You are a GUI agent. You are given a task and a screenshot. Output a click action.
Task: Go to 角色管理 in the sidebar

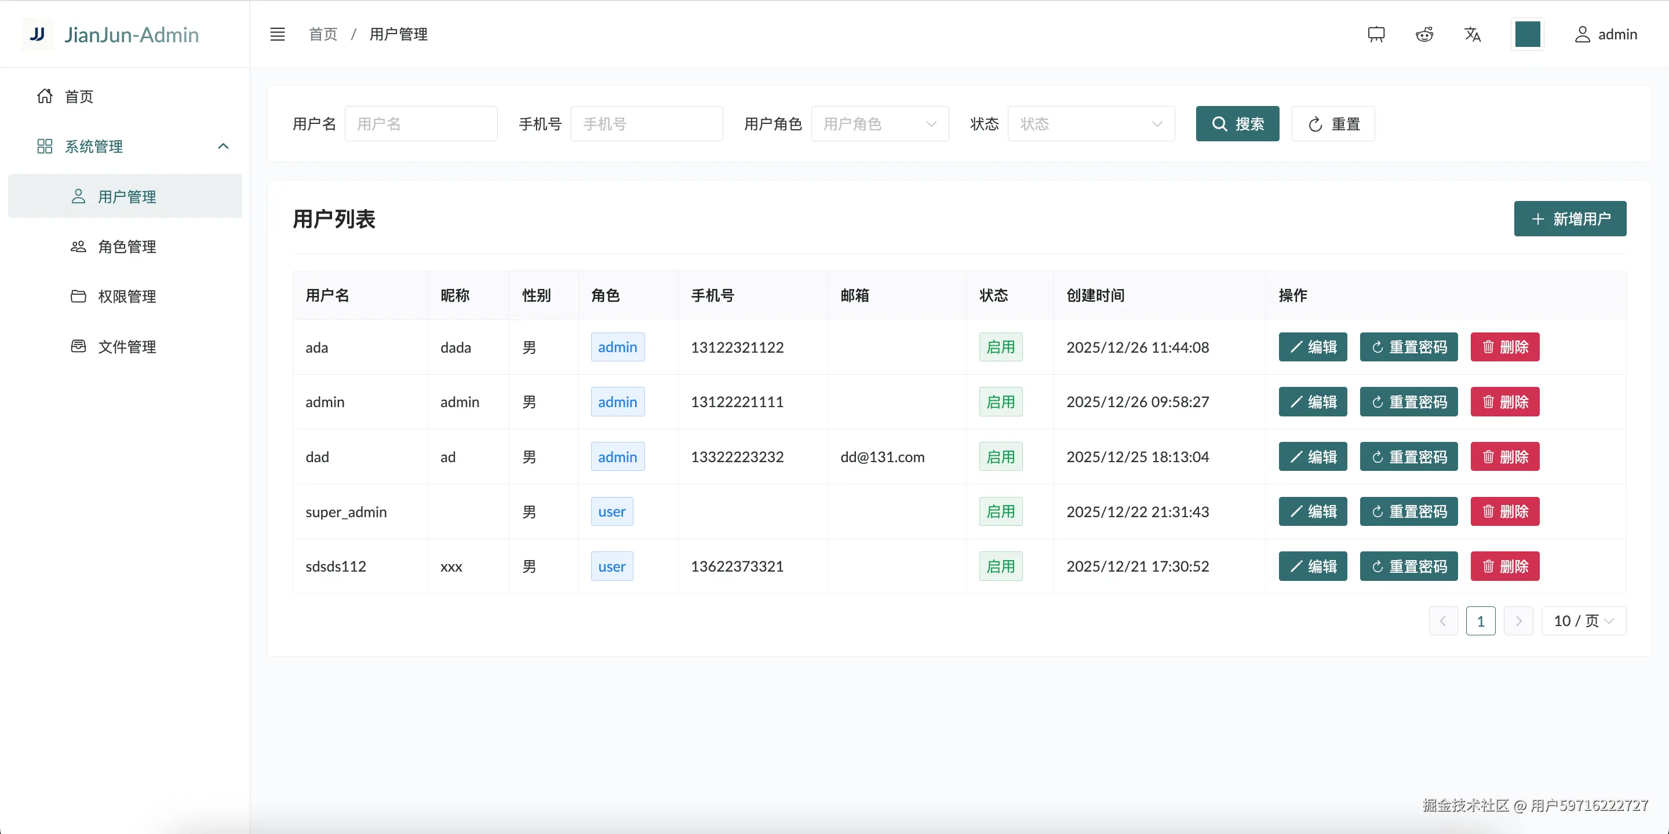[x=126, y=247]
